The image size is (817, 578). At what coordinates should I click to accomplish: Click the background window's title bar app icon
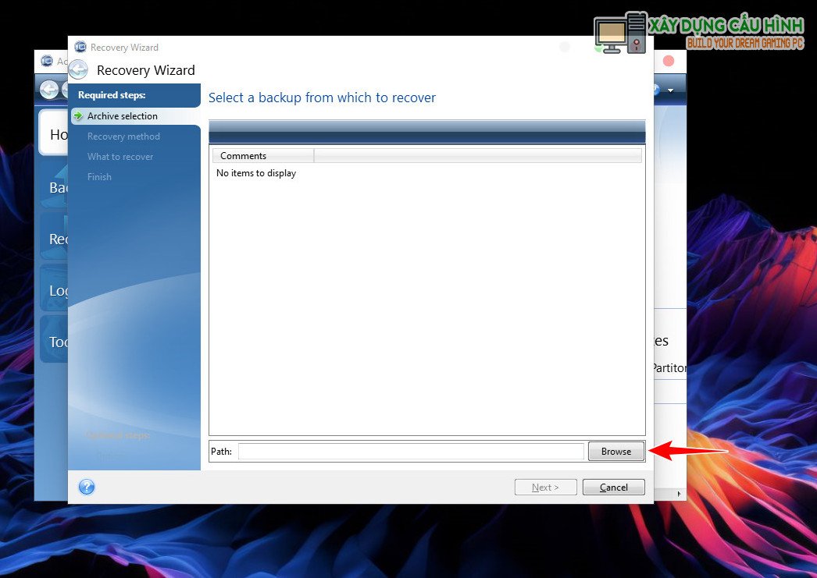47,62
